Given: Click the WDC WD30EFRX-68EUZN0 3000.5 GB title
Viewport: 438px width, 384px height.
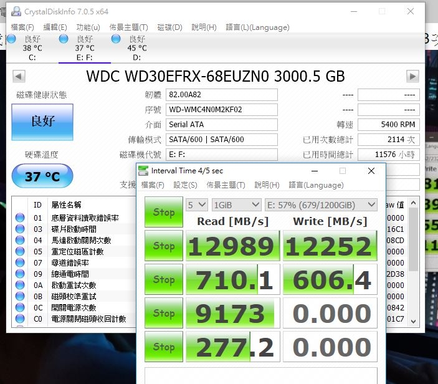Looking at the screenshot, I should point(216,76).
